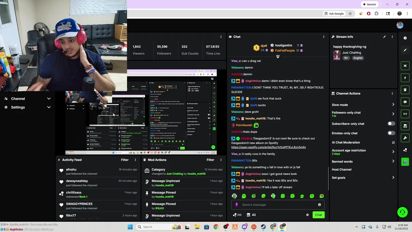This screenshot has width=412, height=232.
Task: Toggle the Activity Feed lightning icon in sidebar
Action: coord(405,78)
